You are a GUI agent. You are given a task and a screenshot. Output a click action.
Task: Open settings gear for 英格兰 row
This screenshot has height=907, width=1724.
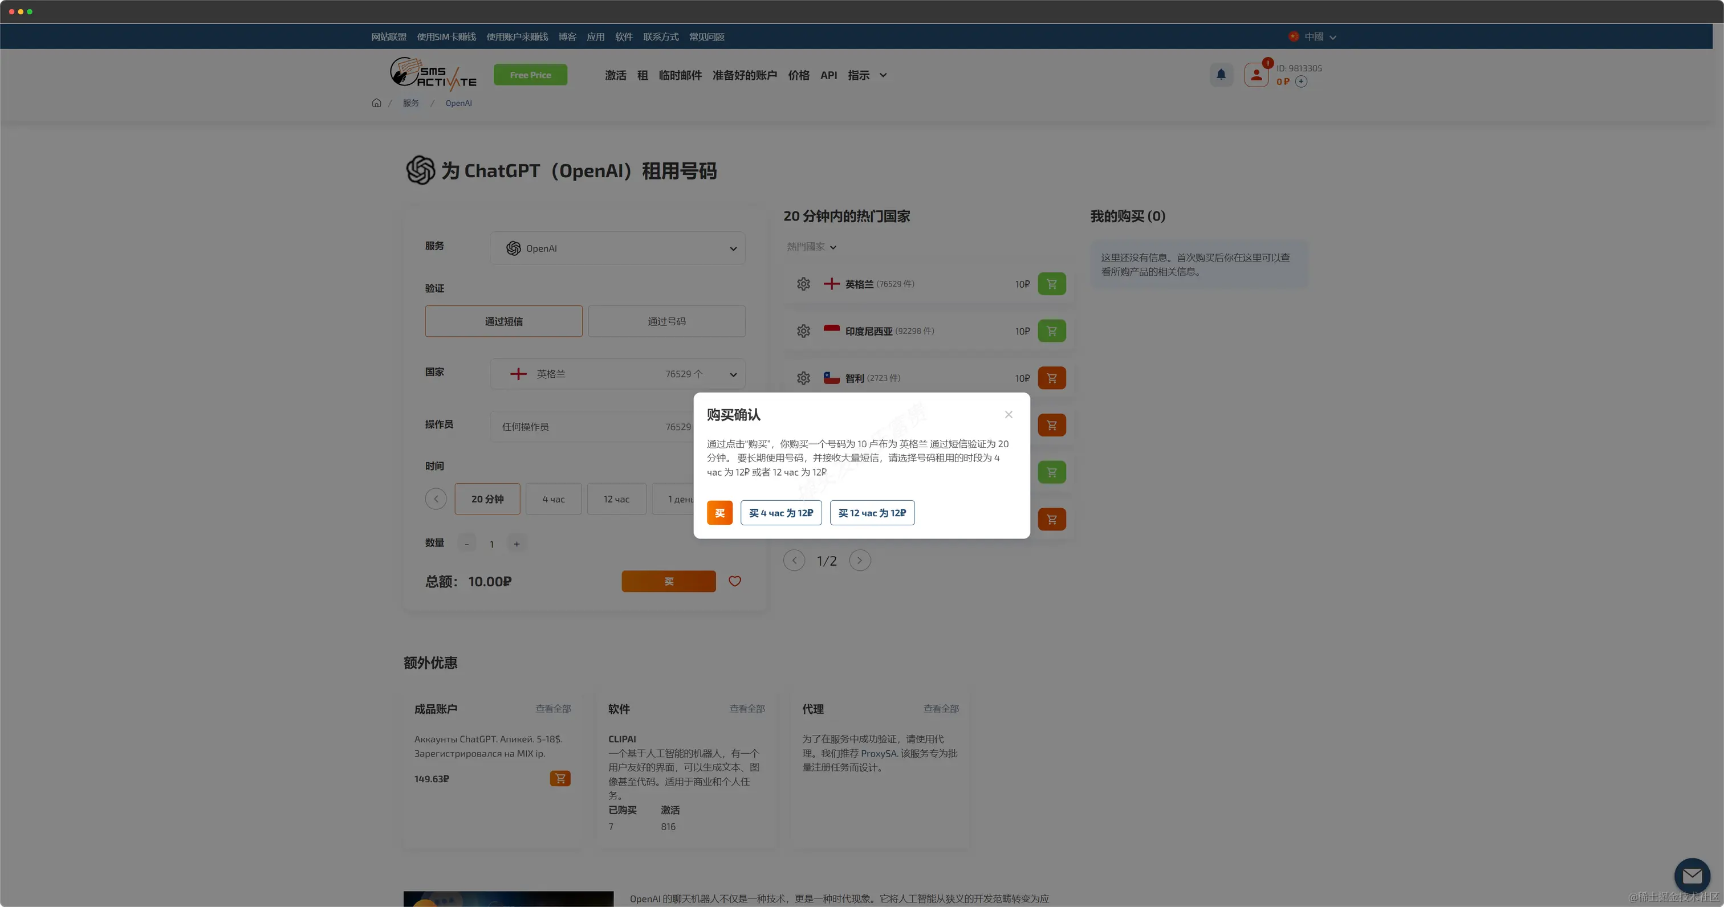pos(803,284)
